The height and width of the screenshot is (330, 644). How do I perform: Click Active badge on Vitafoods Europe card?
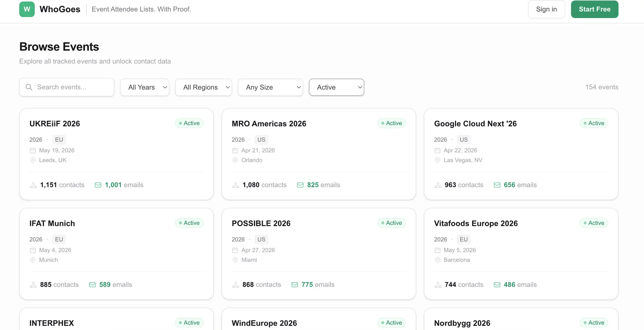pyautogui.click(x=594, y=223)
